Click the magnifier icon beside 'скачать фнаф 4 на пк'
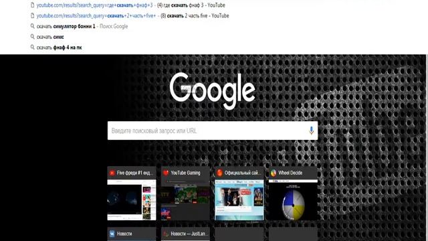The width and height of the screenshot is (428, 241). (32, 48)
